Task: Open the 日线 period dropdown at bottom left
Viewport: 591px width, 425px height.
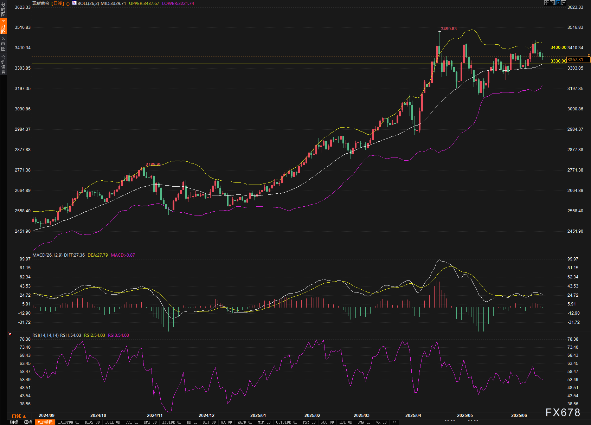Action: click(x=19, y=416)
